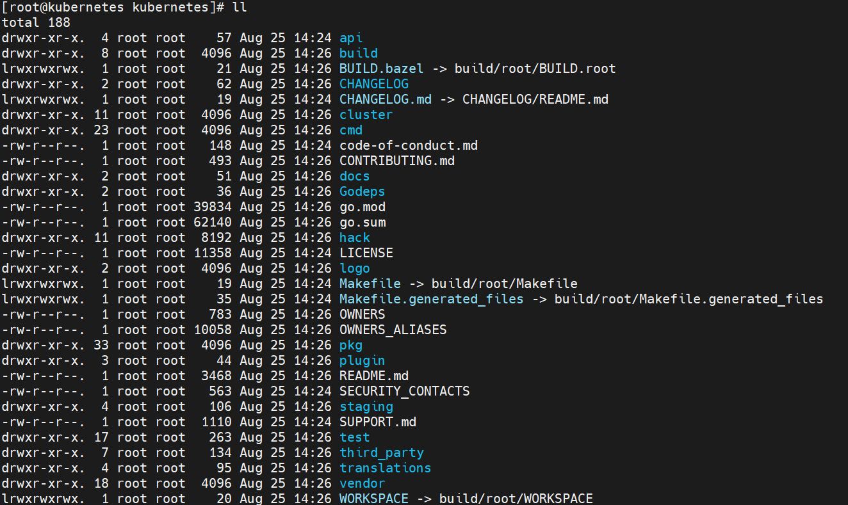Click the 'Makefile' symlink name
848x505 pixels.
click(x=370, y=284)
